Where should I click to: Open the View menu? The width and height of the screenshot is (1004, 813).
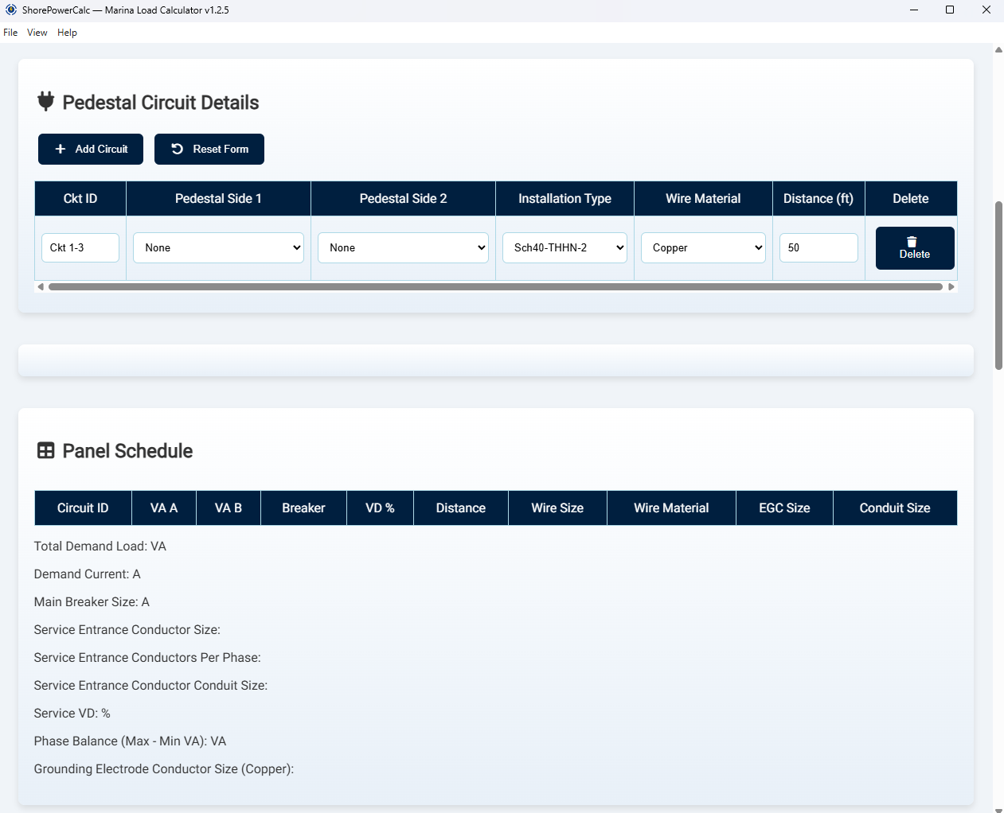[x=37, y=33]
